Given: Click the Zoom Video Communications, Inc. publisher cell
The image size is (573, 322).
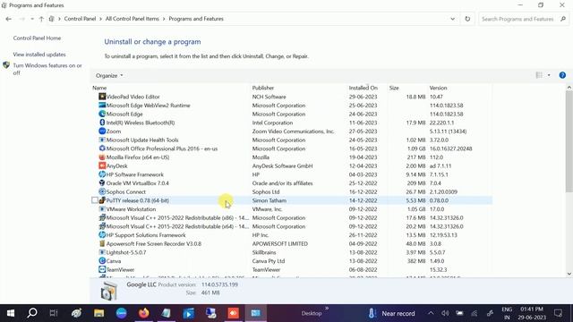Looking at the screenshot, I should [294, 131].
